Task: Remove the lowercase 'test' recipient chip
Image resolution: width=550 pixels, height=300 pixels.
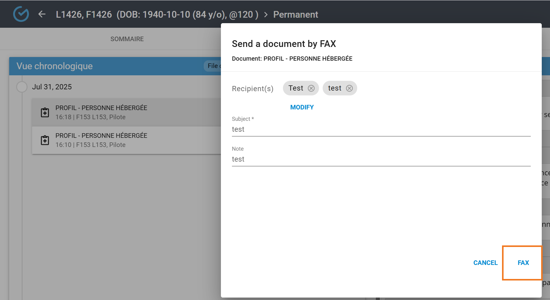Action: [349, 88]
